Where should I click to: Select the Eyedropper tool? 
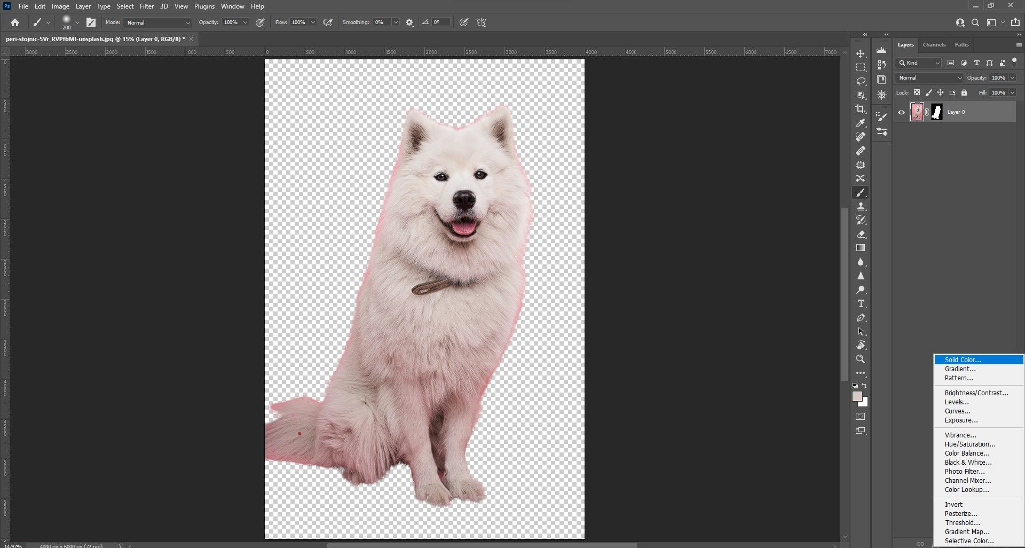(x=861, y=123)
